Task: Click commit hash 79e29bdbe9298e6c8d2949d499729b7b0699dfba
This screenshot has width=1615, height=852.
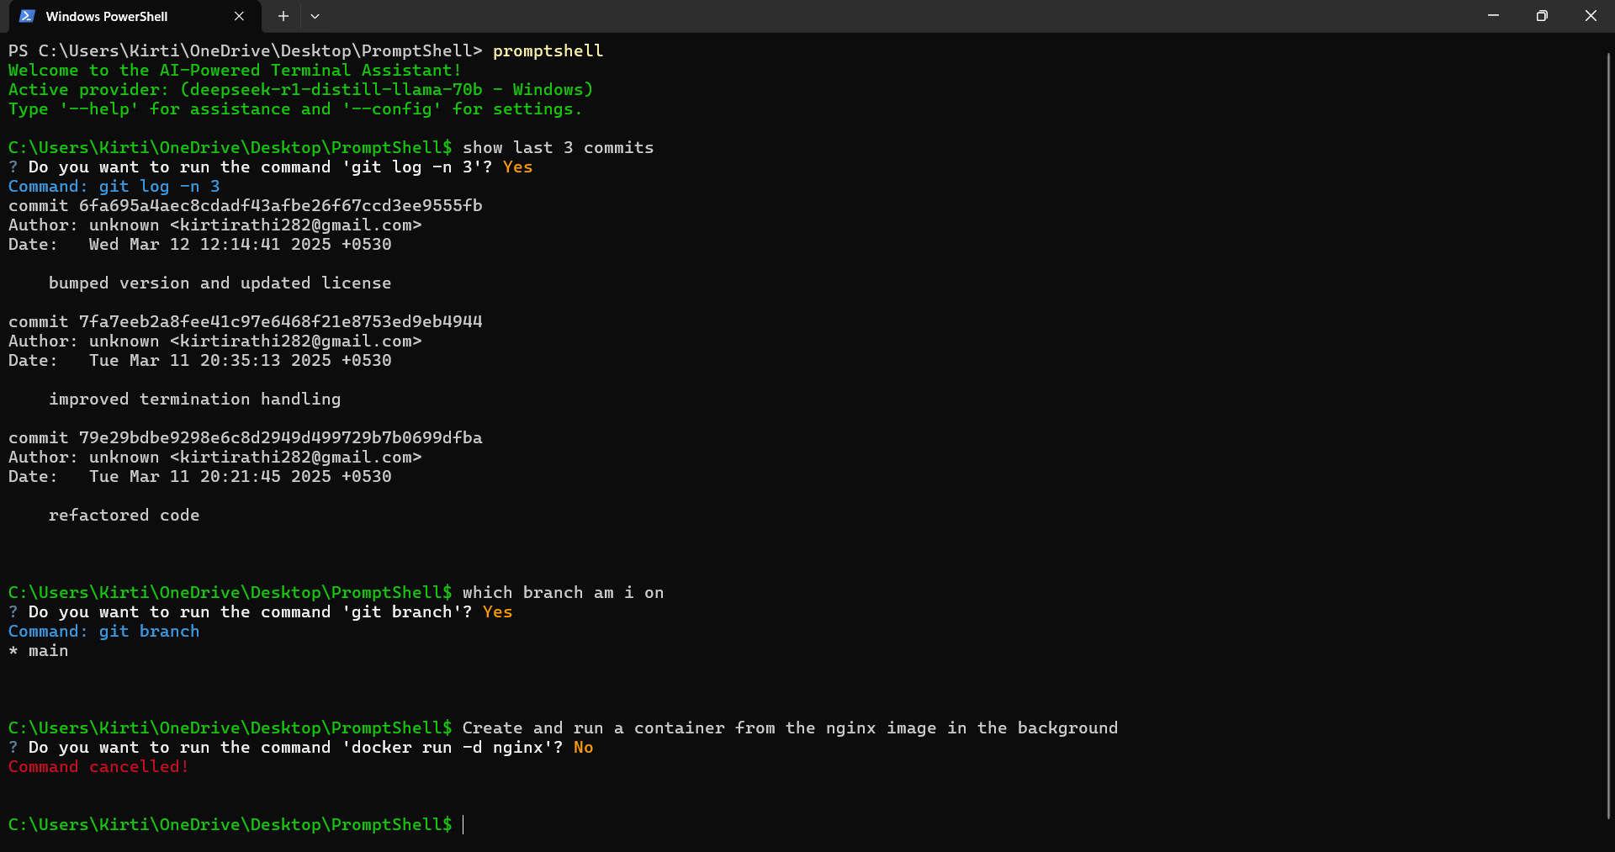Action: coord(281,438)
